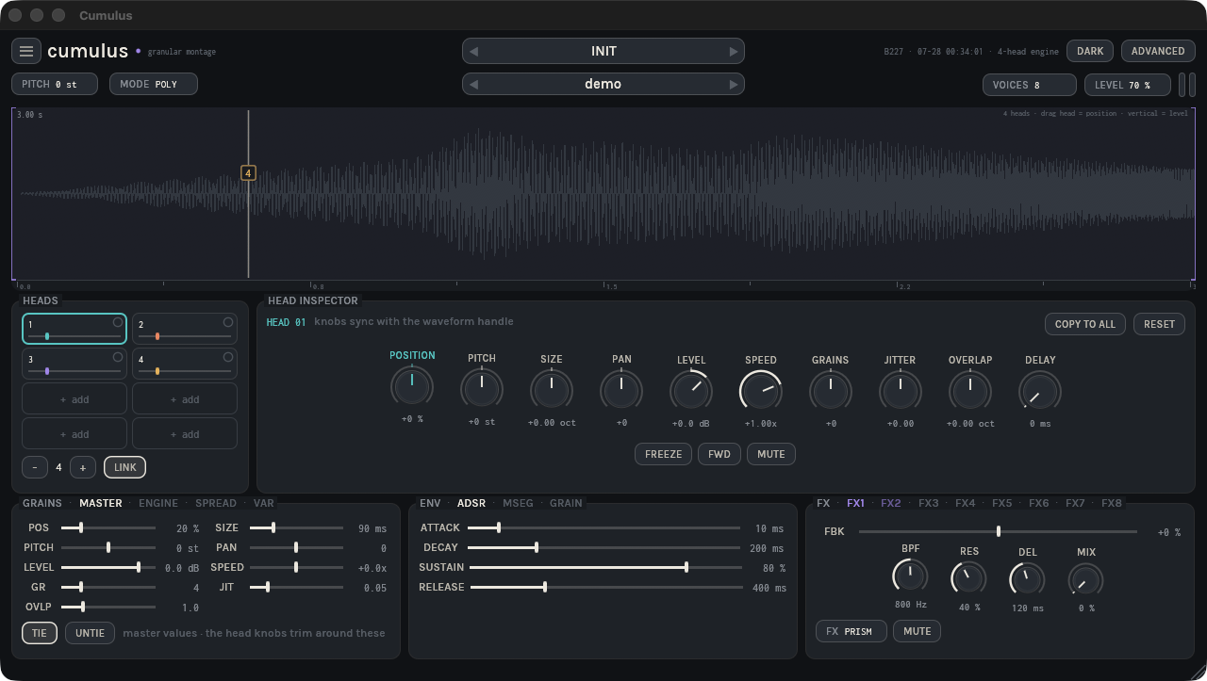
Task: Click the SIZE knob in Head Inspector
Action: (x=552, y=389)
